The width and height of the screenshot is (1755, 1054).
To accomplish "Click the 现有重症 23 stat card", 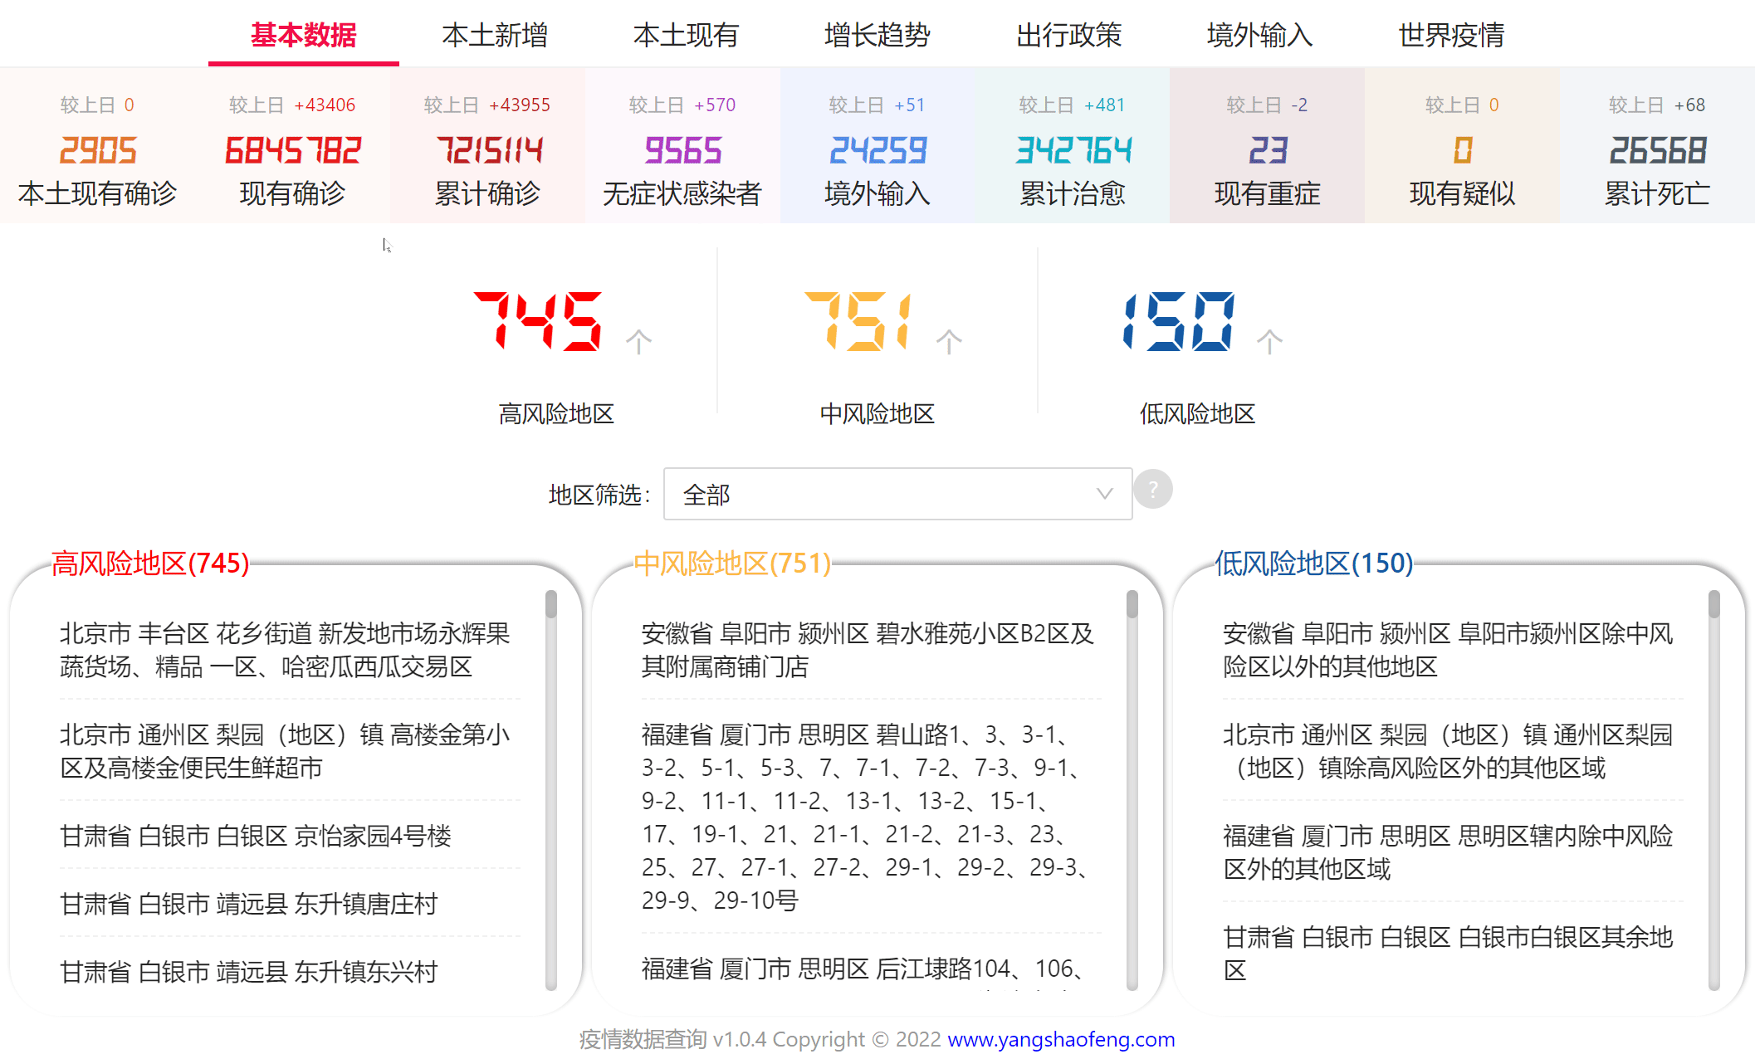I will (x=1267, y=149).
